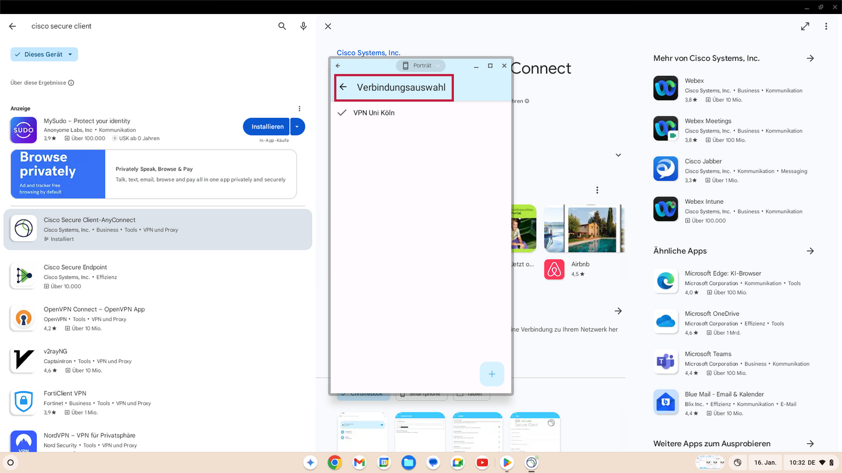Open the Google Calendar shelf icon

[x=384, y=462]
